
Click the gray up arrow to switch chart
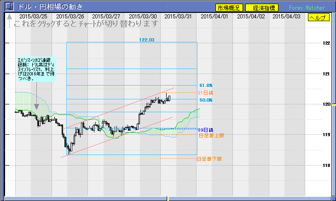(9, 21)
